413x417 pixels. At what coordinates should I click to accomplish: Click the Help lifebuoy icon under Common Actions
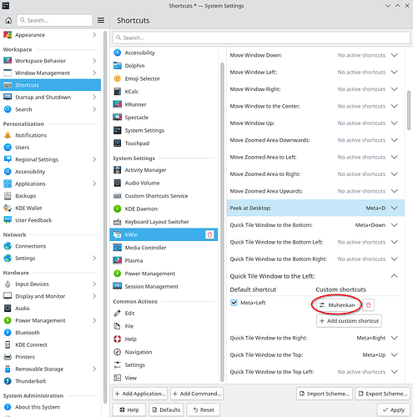click(118, 339)
